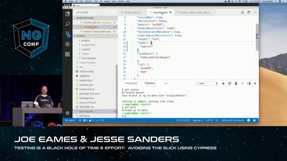Switch to the PROBLEMS panel tab
Viewport: 287px width, 161px height.
pyautogui.click(x=131, y=83)
